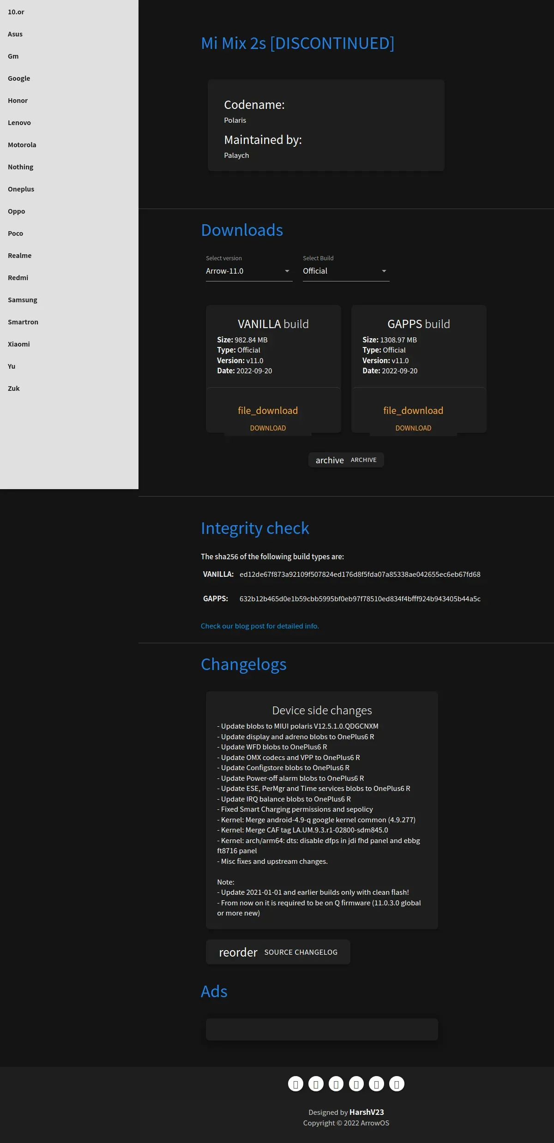Open the blog post link for detailed info
This screenshot has height=1143, width=554.
pyautogui.click(x=259, y=626)
